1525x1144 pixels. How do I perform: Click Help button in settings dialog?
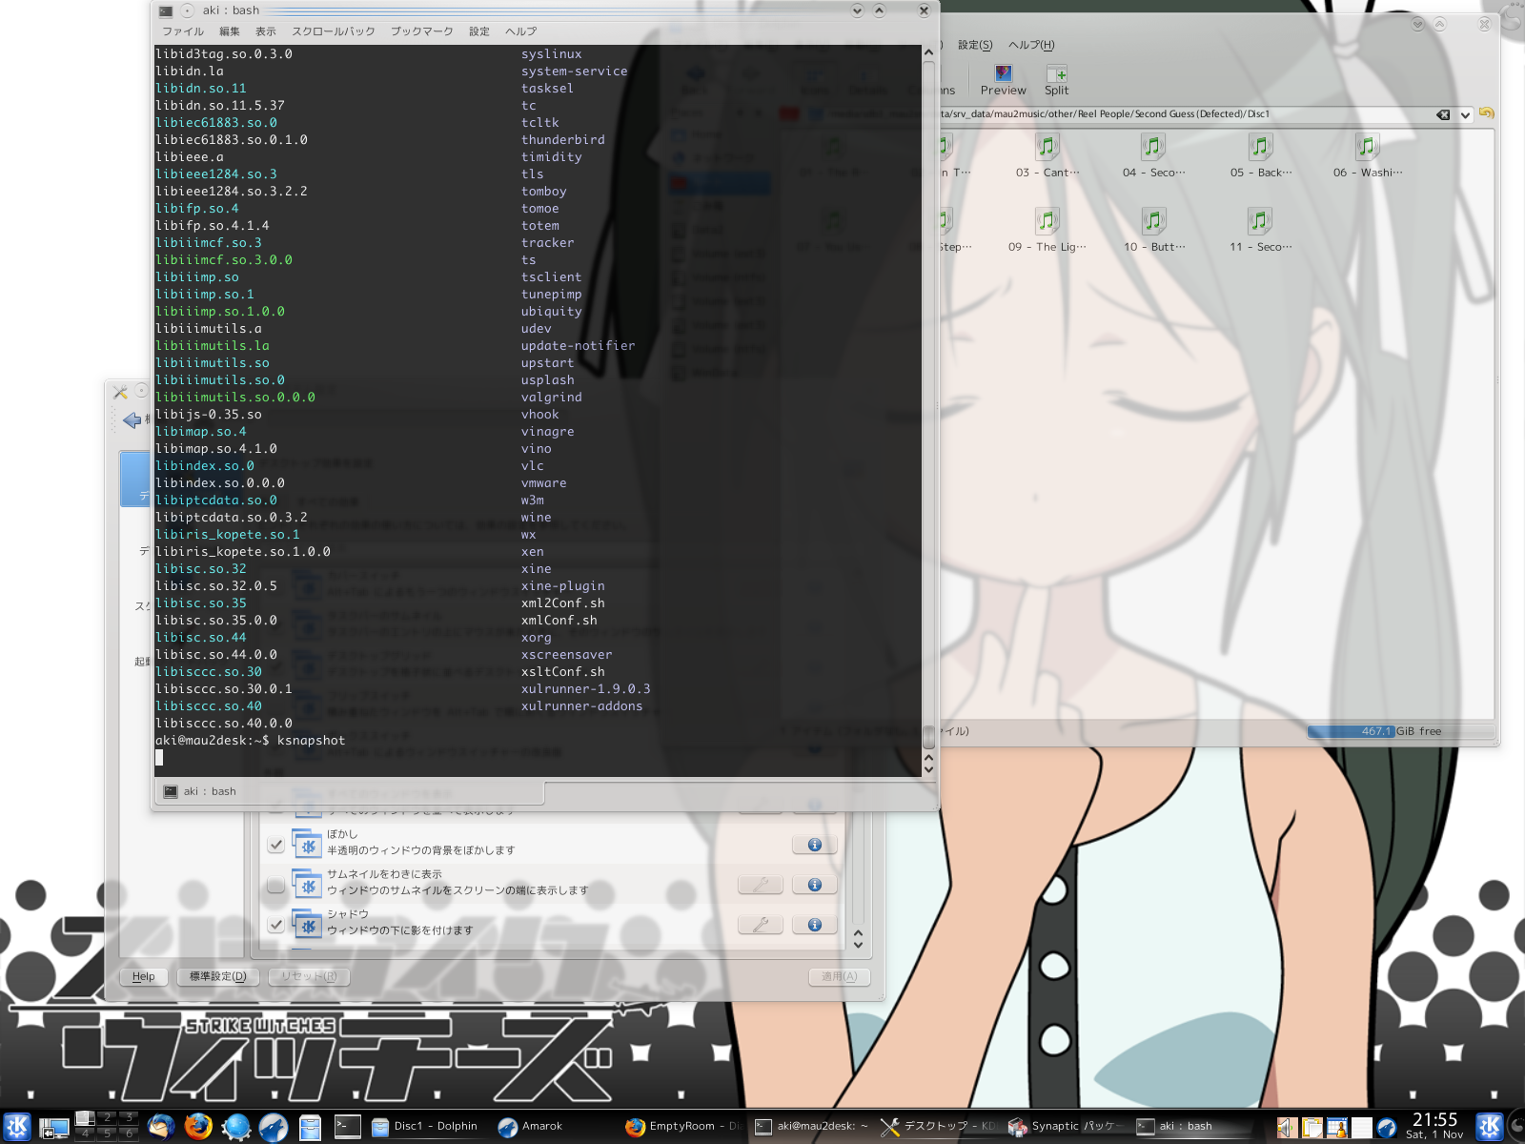click(144, 976)
